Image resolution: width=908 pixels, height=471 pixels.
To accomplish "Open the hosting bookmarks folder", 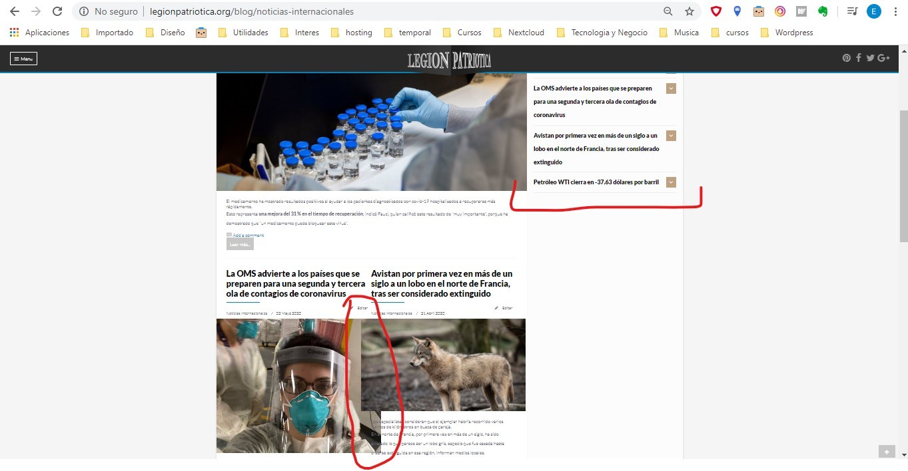I will (351, 33).
